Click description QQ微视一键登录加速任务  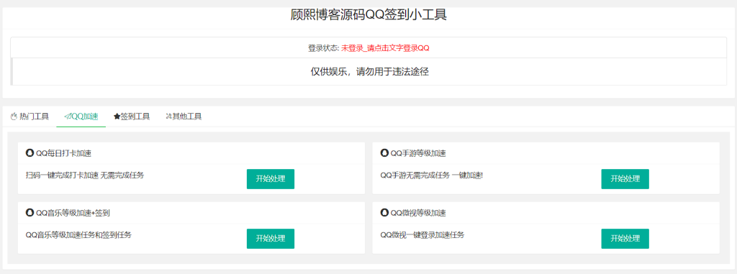pos(422,235)
